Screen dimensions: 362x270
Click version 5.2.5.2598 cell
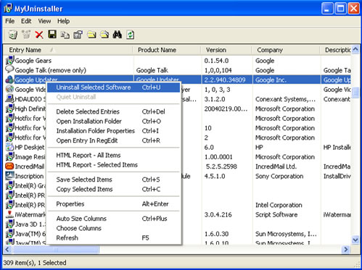[x=221, y=166]
